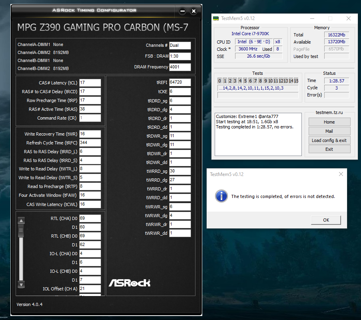Click the Row Precharge Time (tRP) field
This screenshot has height=320, width=361.
pos(90,100)
